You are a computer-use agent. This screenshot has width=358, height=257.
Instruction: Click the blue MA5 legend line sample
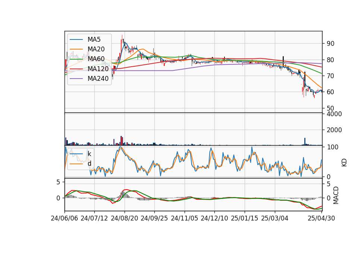(76, 39)
